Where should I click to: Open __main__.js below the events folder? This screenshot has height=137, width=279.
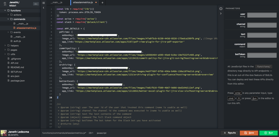[19, 37]
